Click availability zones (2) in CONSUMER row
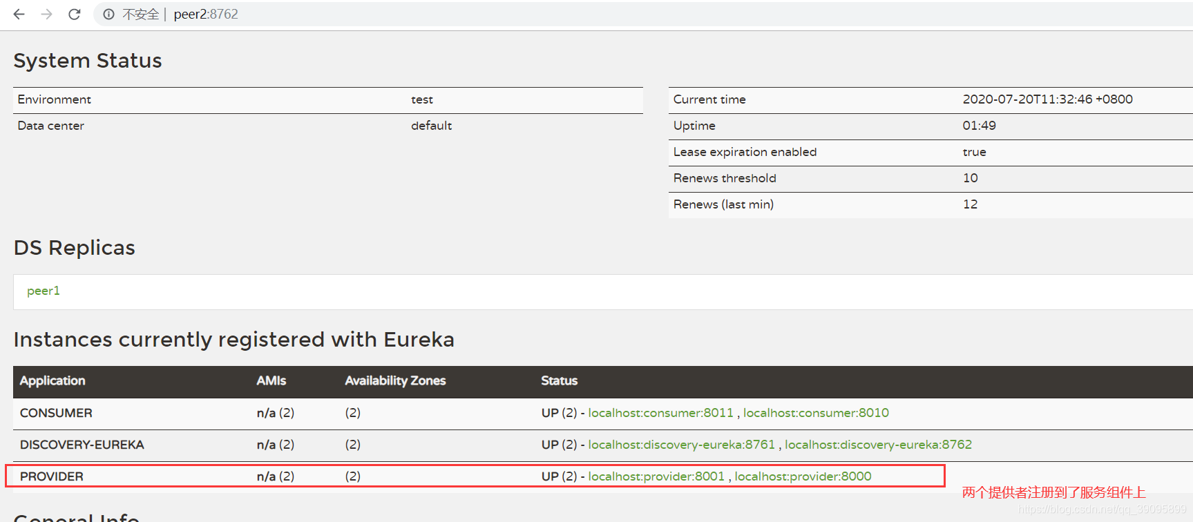Viewport: 1193px width, 522px height. (353, 413)
